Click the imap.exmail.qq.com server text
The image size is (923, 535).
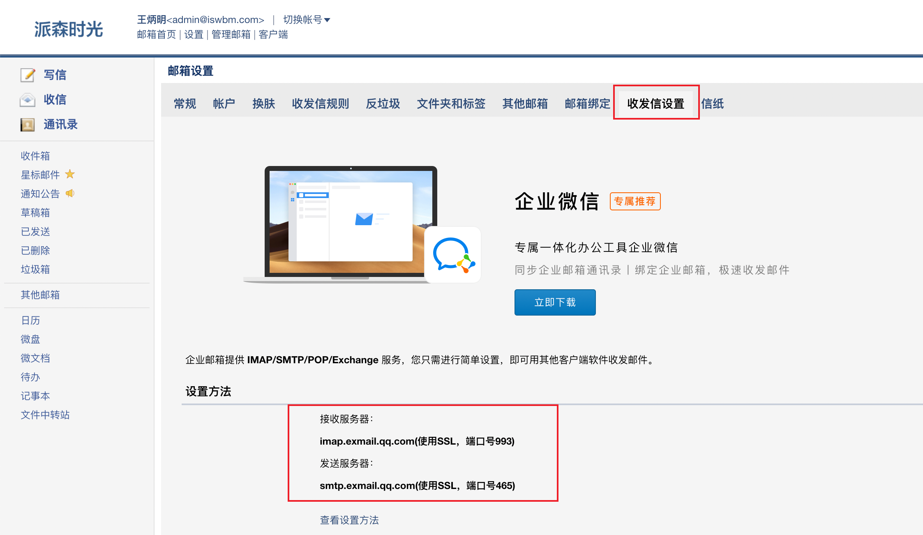pos(417,441)
